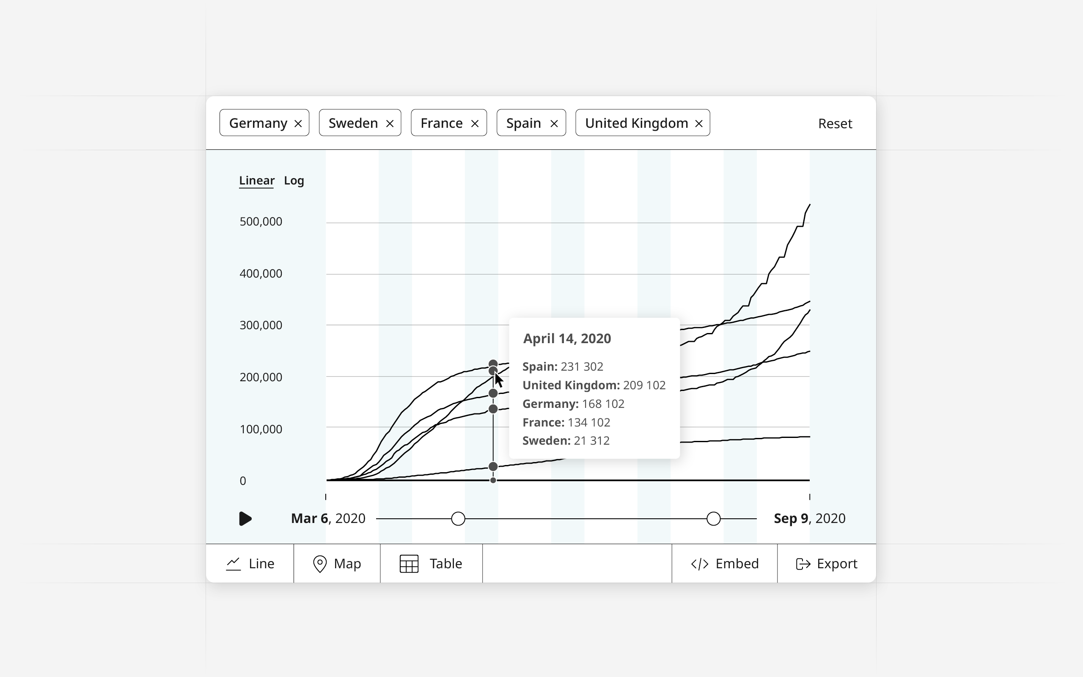Click the Spain data point marker
Image resolution: width=1083 pixels, height=677 pixels.
pos(493,363)
